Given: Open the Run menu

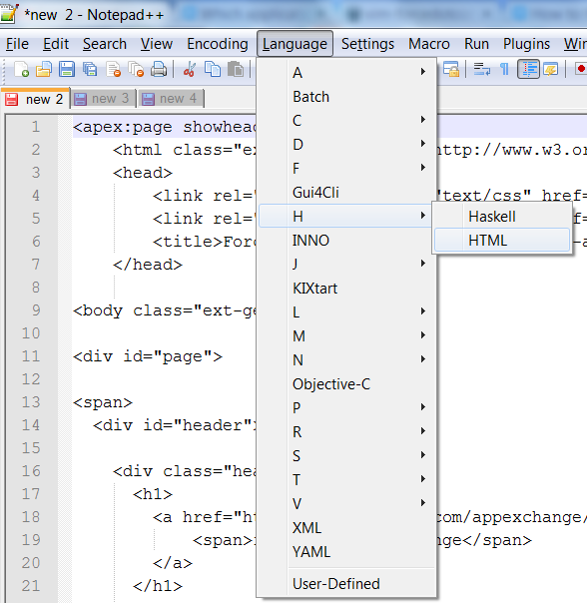Looking at the screenshot, I should [476, 44].
